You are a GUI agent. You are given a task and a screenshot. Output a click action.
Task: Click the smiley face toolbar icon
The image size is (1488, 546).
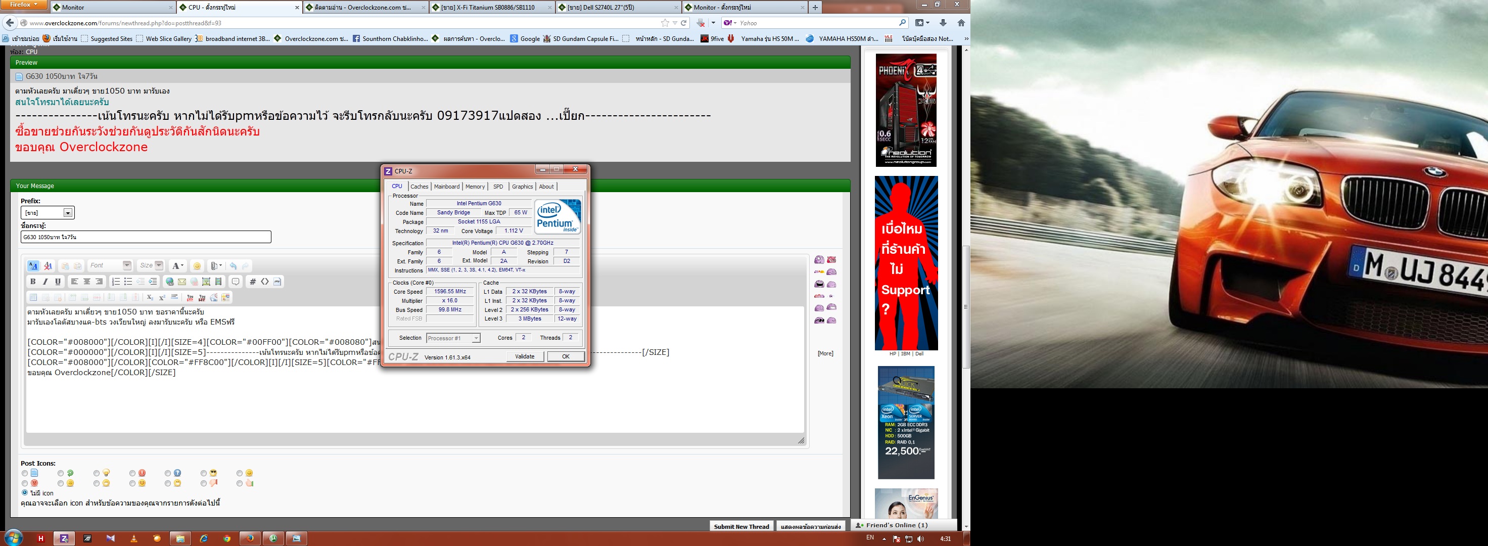[197, 266]
